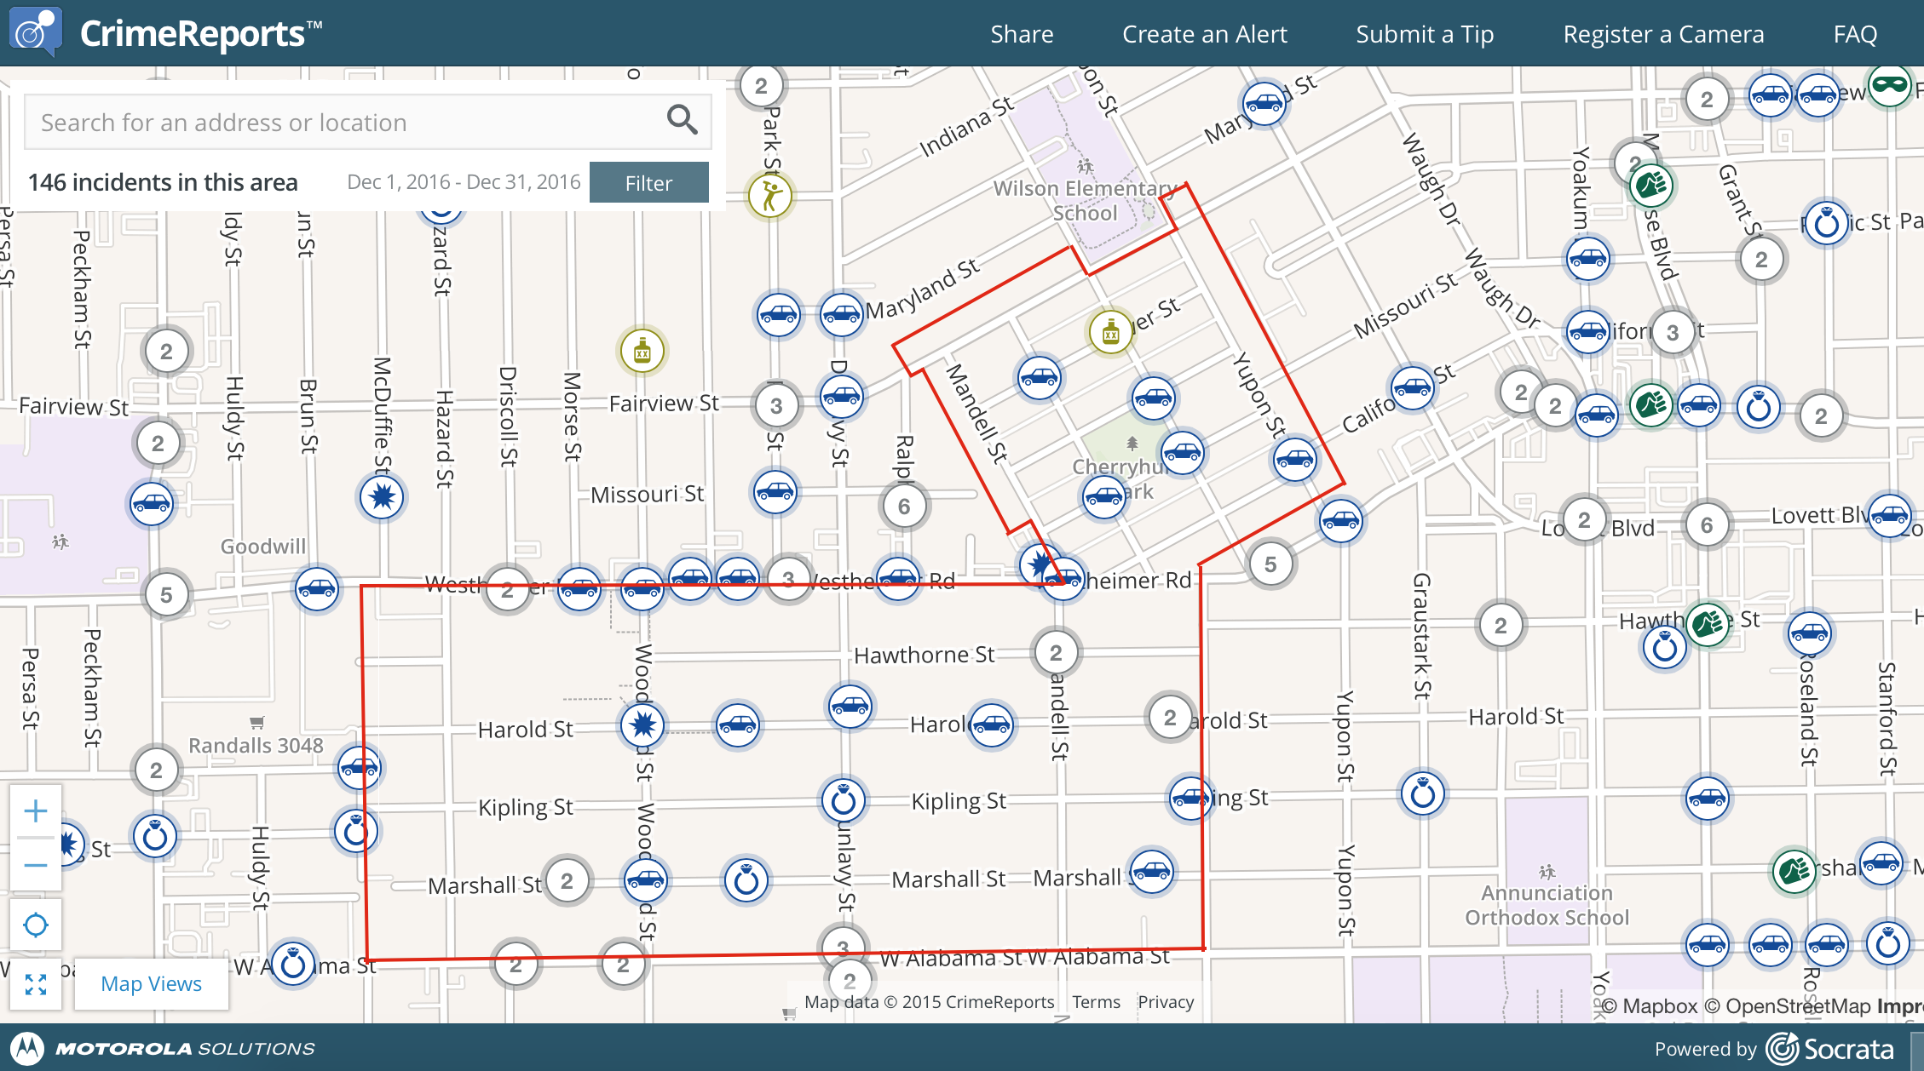This screenshot has width=1924, height=1071.
Task: Click the robbery mask icon near Register a Camera
Action: [1889, 85]
